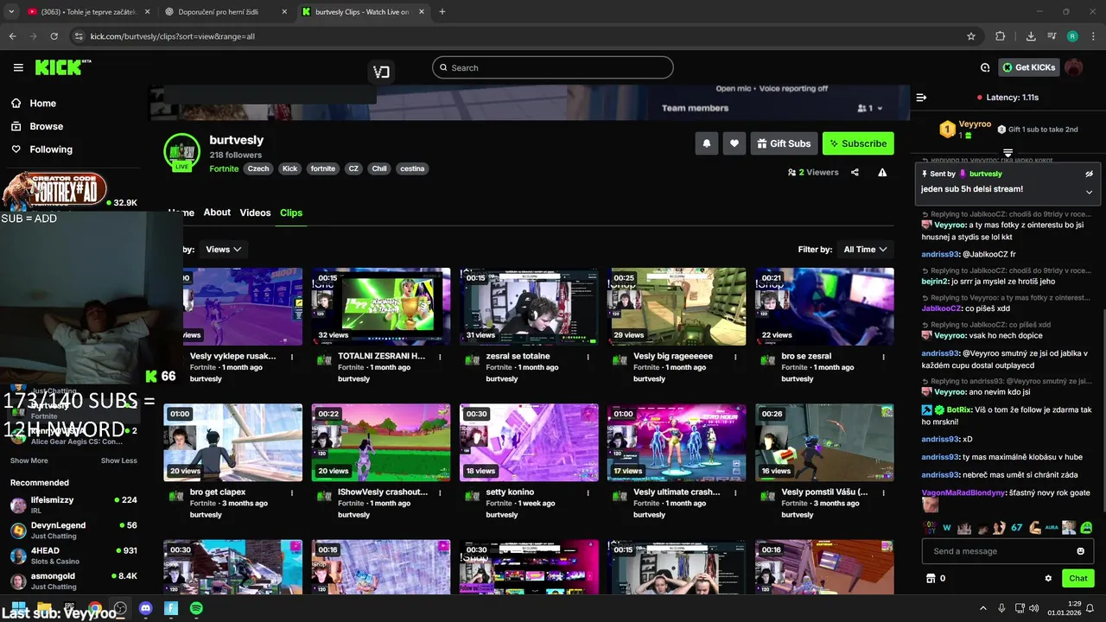Screen dimensions: 1106x622
Task: Share the channel via share icon
Action: pos(855,172)
